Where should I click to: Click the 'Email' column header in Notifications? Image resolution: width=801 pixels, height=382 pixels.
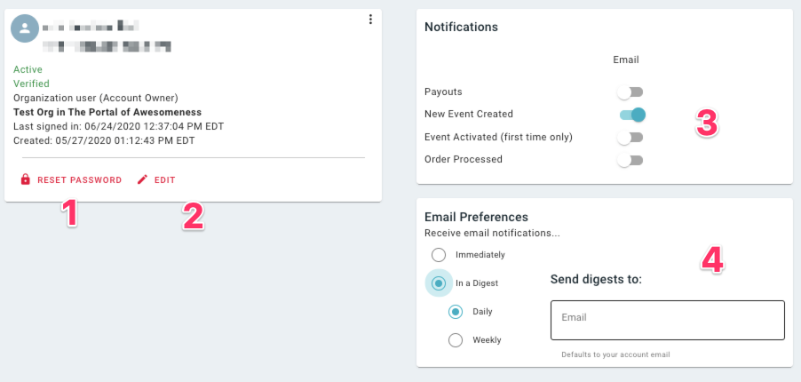pos(626,60)
